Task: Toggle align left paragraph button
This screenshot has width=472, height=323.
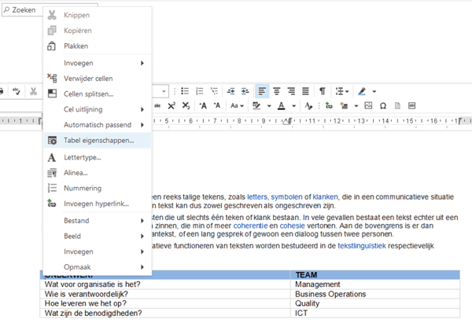Action: (263, 91)
